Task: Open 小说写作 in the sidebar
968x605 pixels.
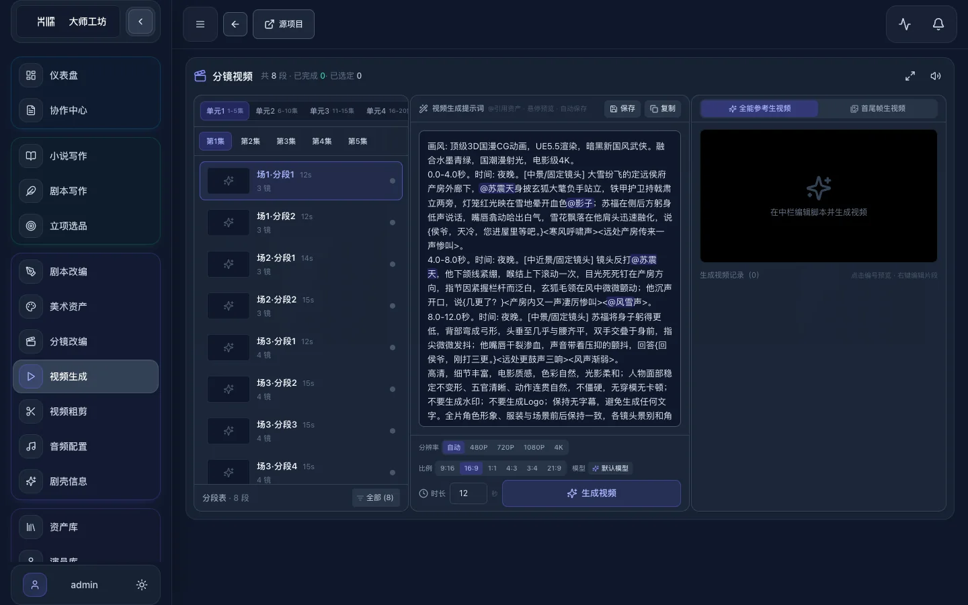Action: [85, 156]
